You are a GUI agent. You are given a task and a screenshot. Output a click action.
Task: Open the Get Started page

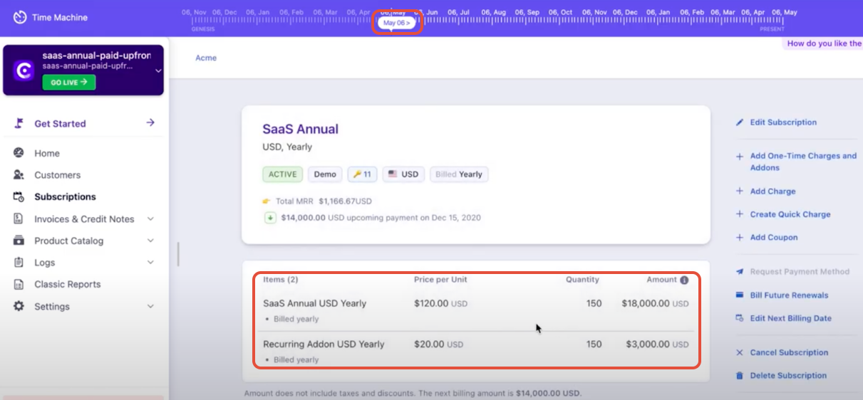[x=60, y=124]
